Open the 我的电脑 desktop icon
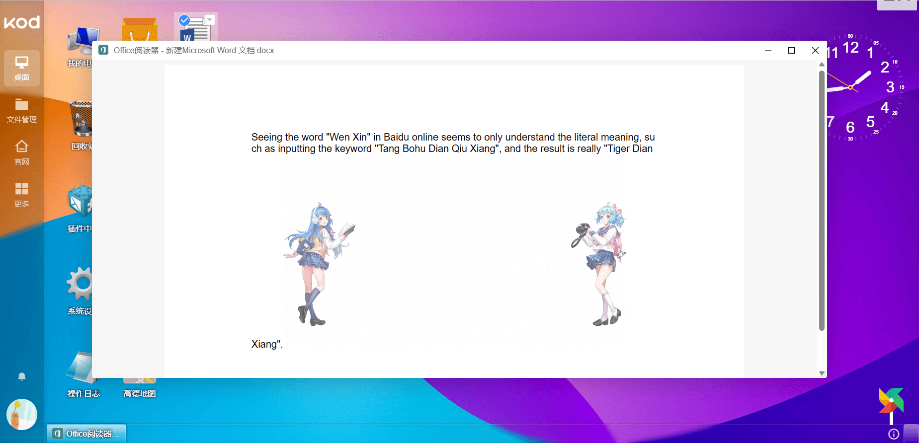This screenshot has width=919, height=443. tap(80, 46)
